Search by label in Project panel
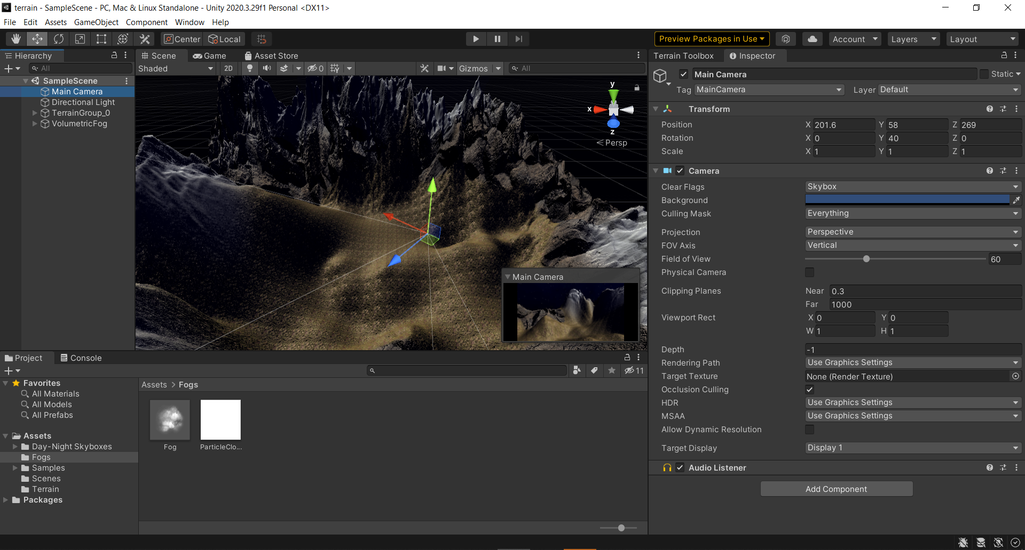1025x550 pixels. 594,370
